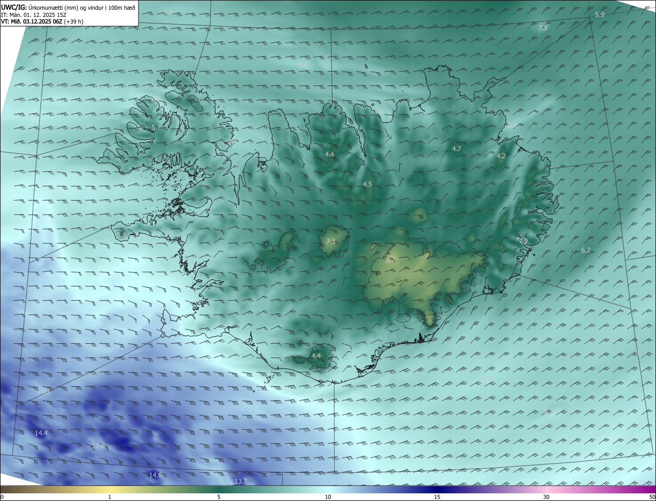Click the 5.9 value at top right
The height and width of the screenshot is (501, 656).
click(600, 15)
